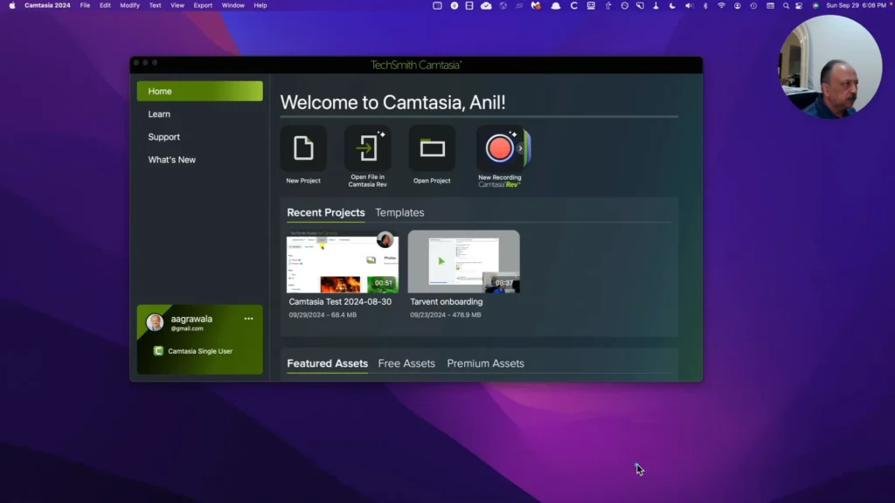Viewport: 895px width, 503px height.
Task: Click the Malwarebytes menu bar icon
Action: (536, 5)
